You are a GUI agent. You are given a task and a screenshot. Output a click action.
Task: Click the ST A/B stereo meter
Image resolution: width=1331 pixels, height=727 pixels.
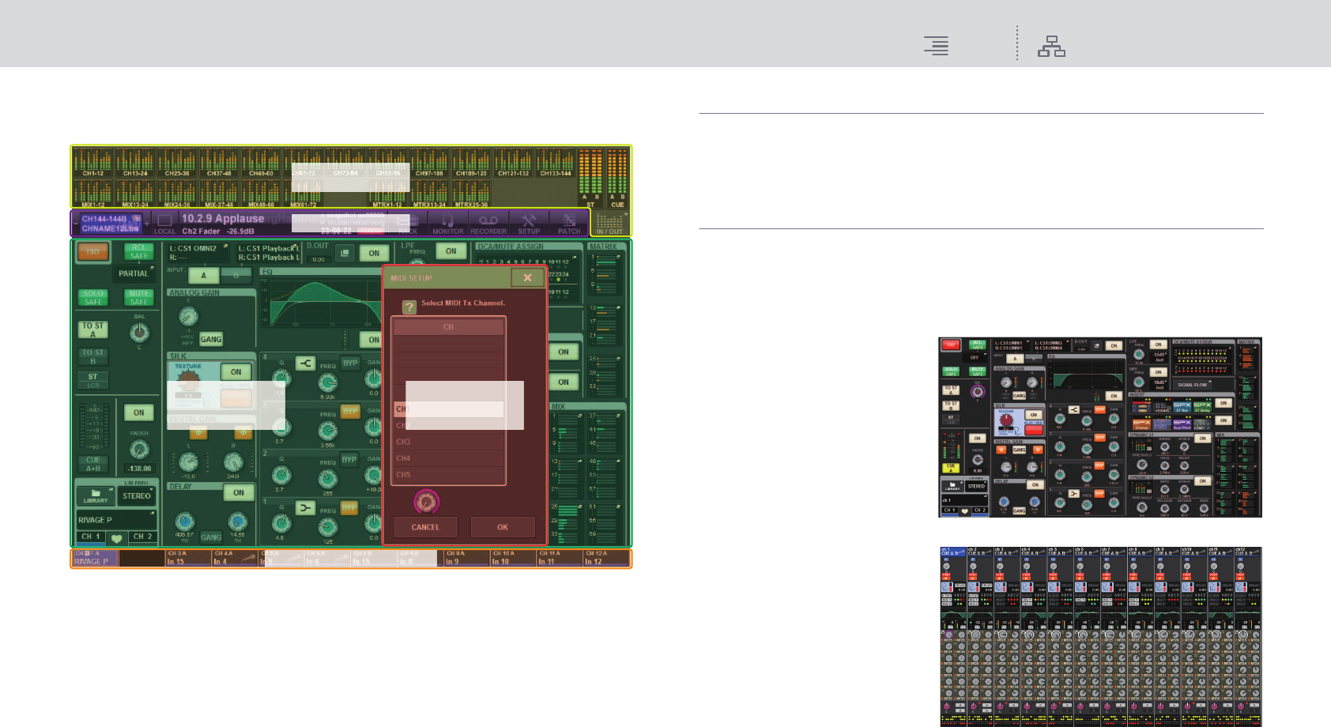point(590,178)
